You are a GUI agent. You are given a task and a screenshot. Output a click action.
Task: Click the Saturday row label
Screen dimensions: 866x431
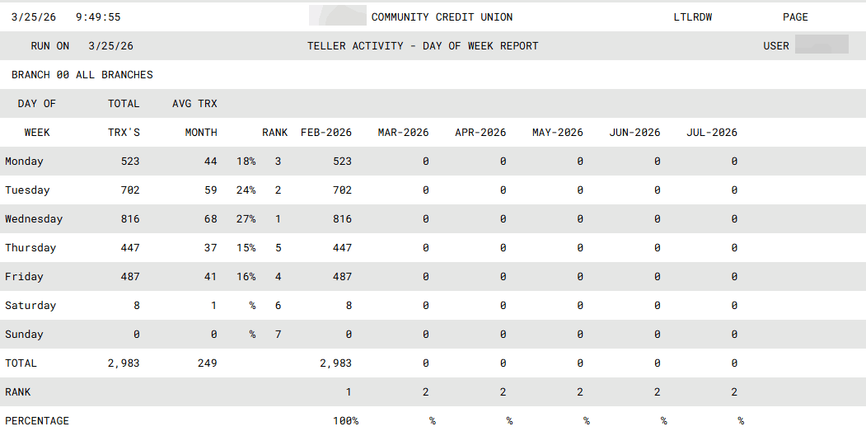tap(30, 306)
